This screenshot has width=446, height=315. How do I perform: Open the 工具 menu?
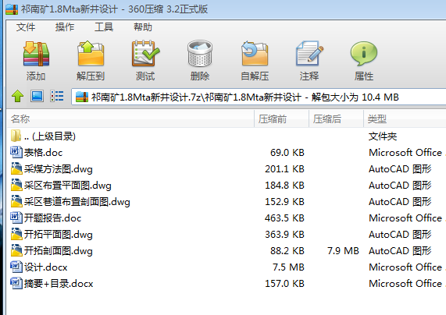(x=104, y=27)
